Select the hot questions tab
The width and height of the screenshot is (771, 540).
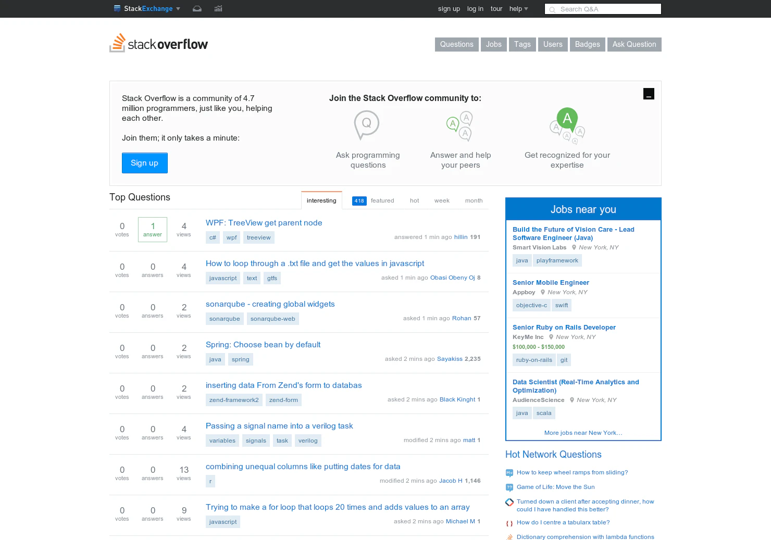415,200
